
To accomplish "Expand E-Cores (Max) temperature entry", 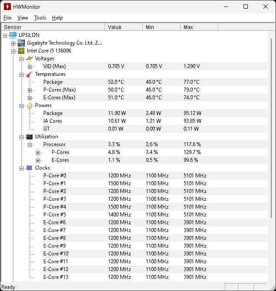I will [30, 98].
